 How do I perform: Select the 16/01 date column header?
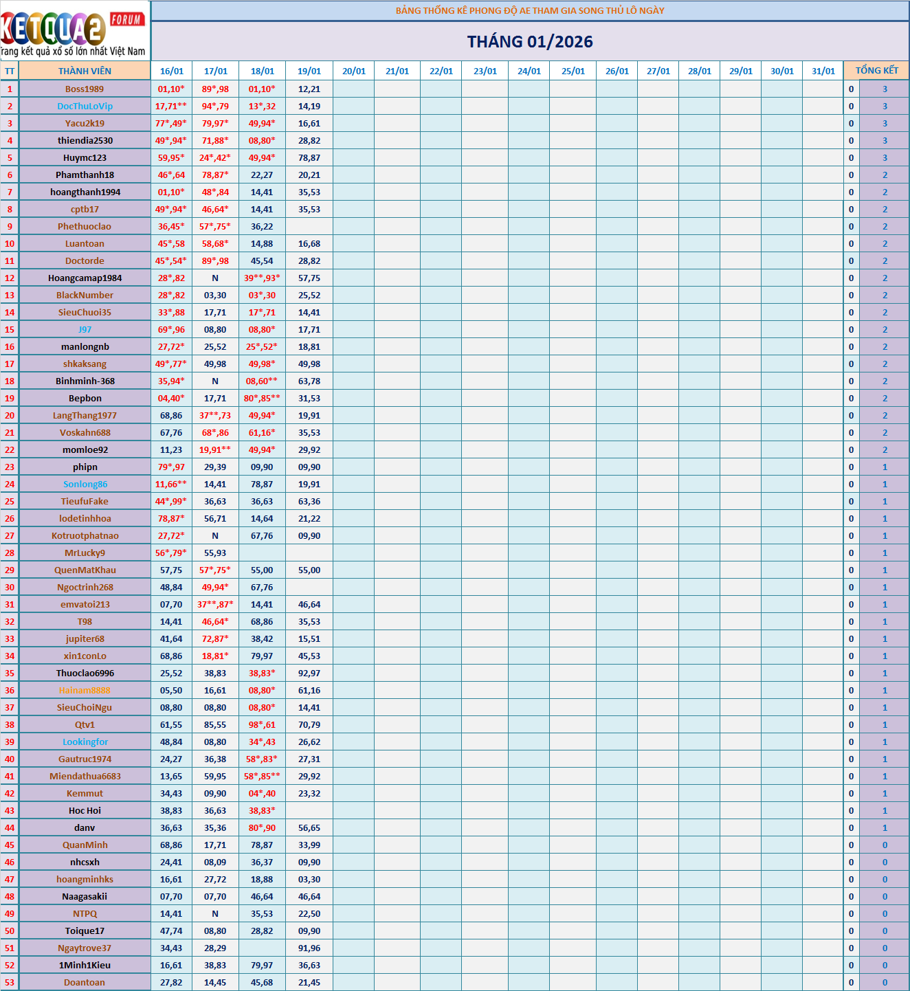point(172,71)
